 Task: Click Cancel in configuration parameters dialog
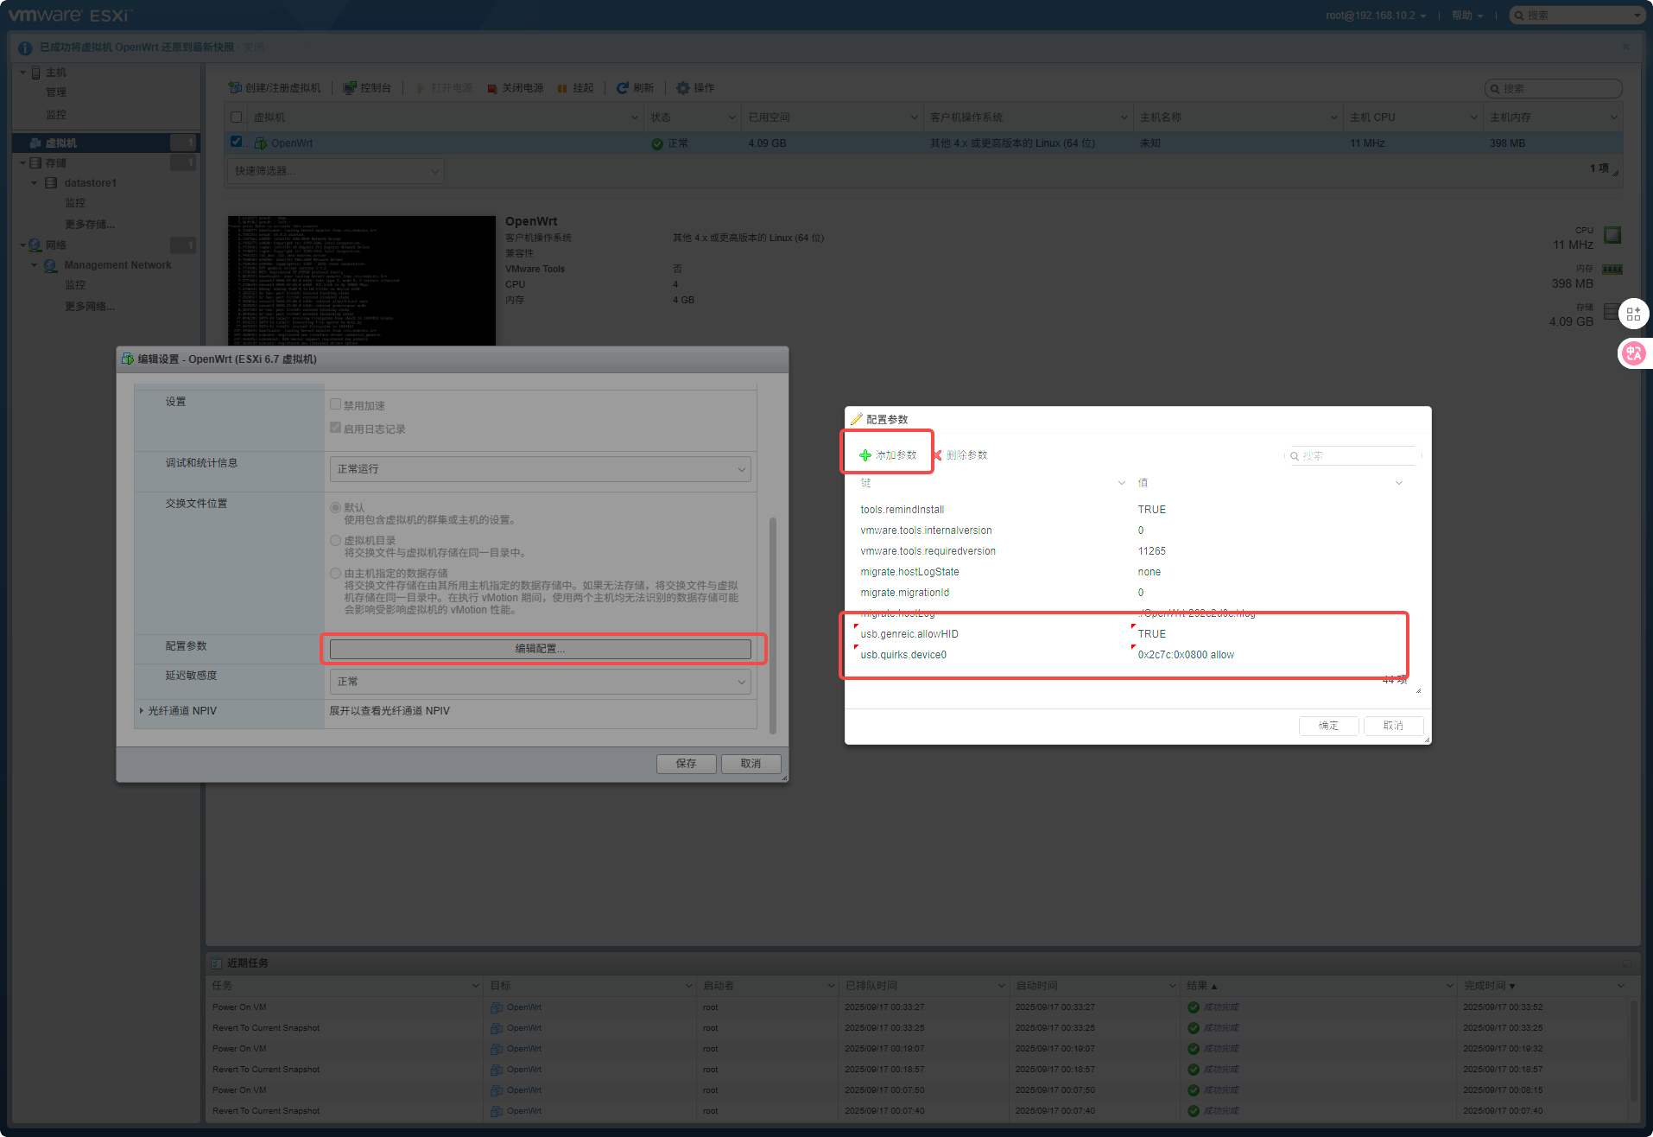point(1393,726)
